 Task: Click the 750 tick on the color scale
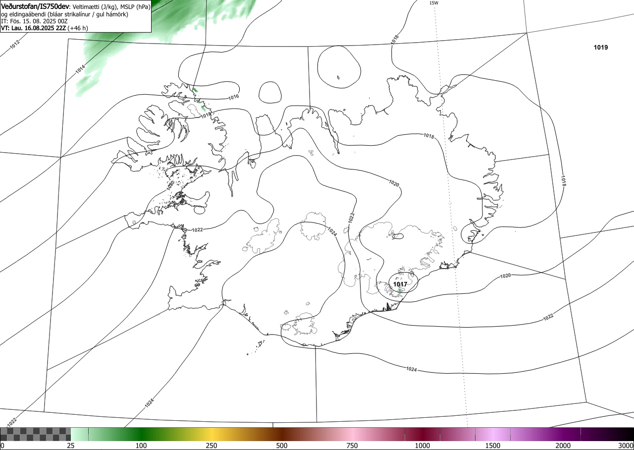click(352, 446)
